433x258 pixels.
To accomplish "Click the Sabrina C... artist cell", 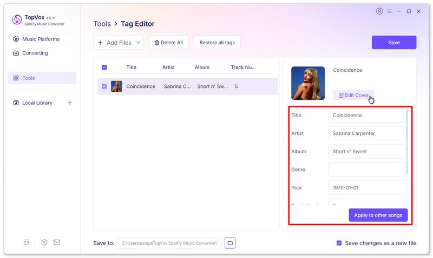I will (x=178, y=86).
